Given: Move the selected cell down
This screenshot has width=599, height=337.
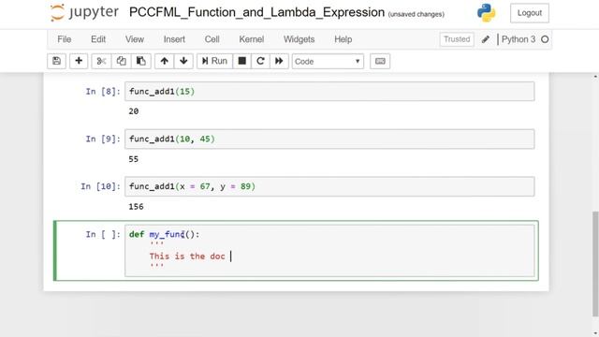Looking at the screenshot, I should point(183,61).
